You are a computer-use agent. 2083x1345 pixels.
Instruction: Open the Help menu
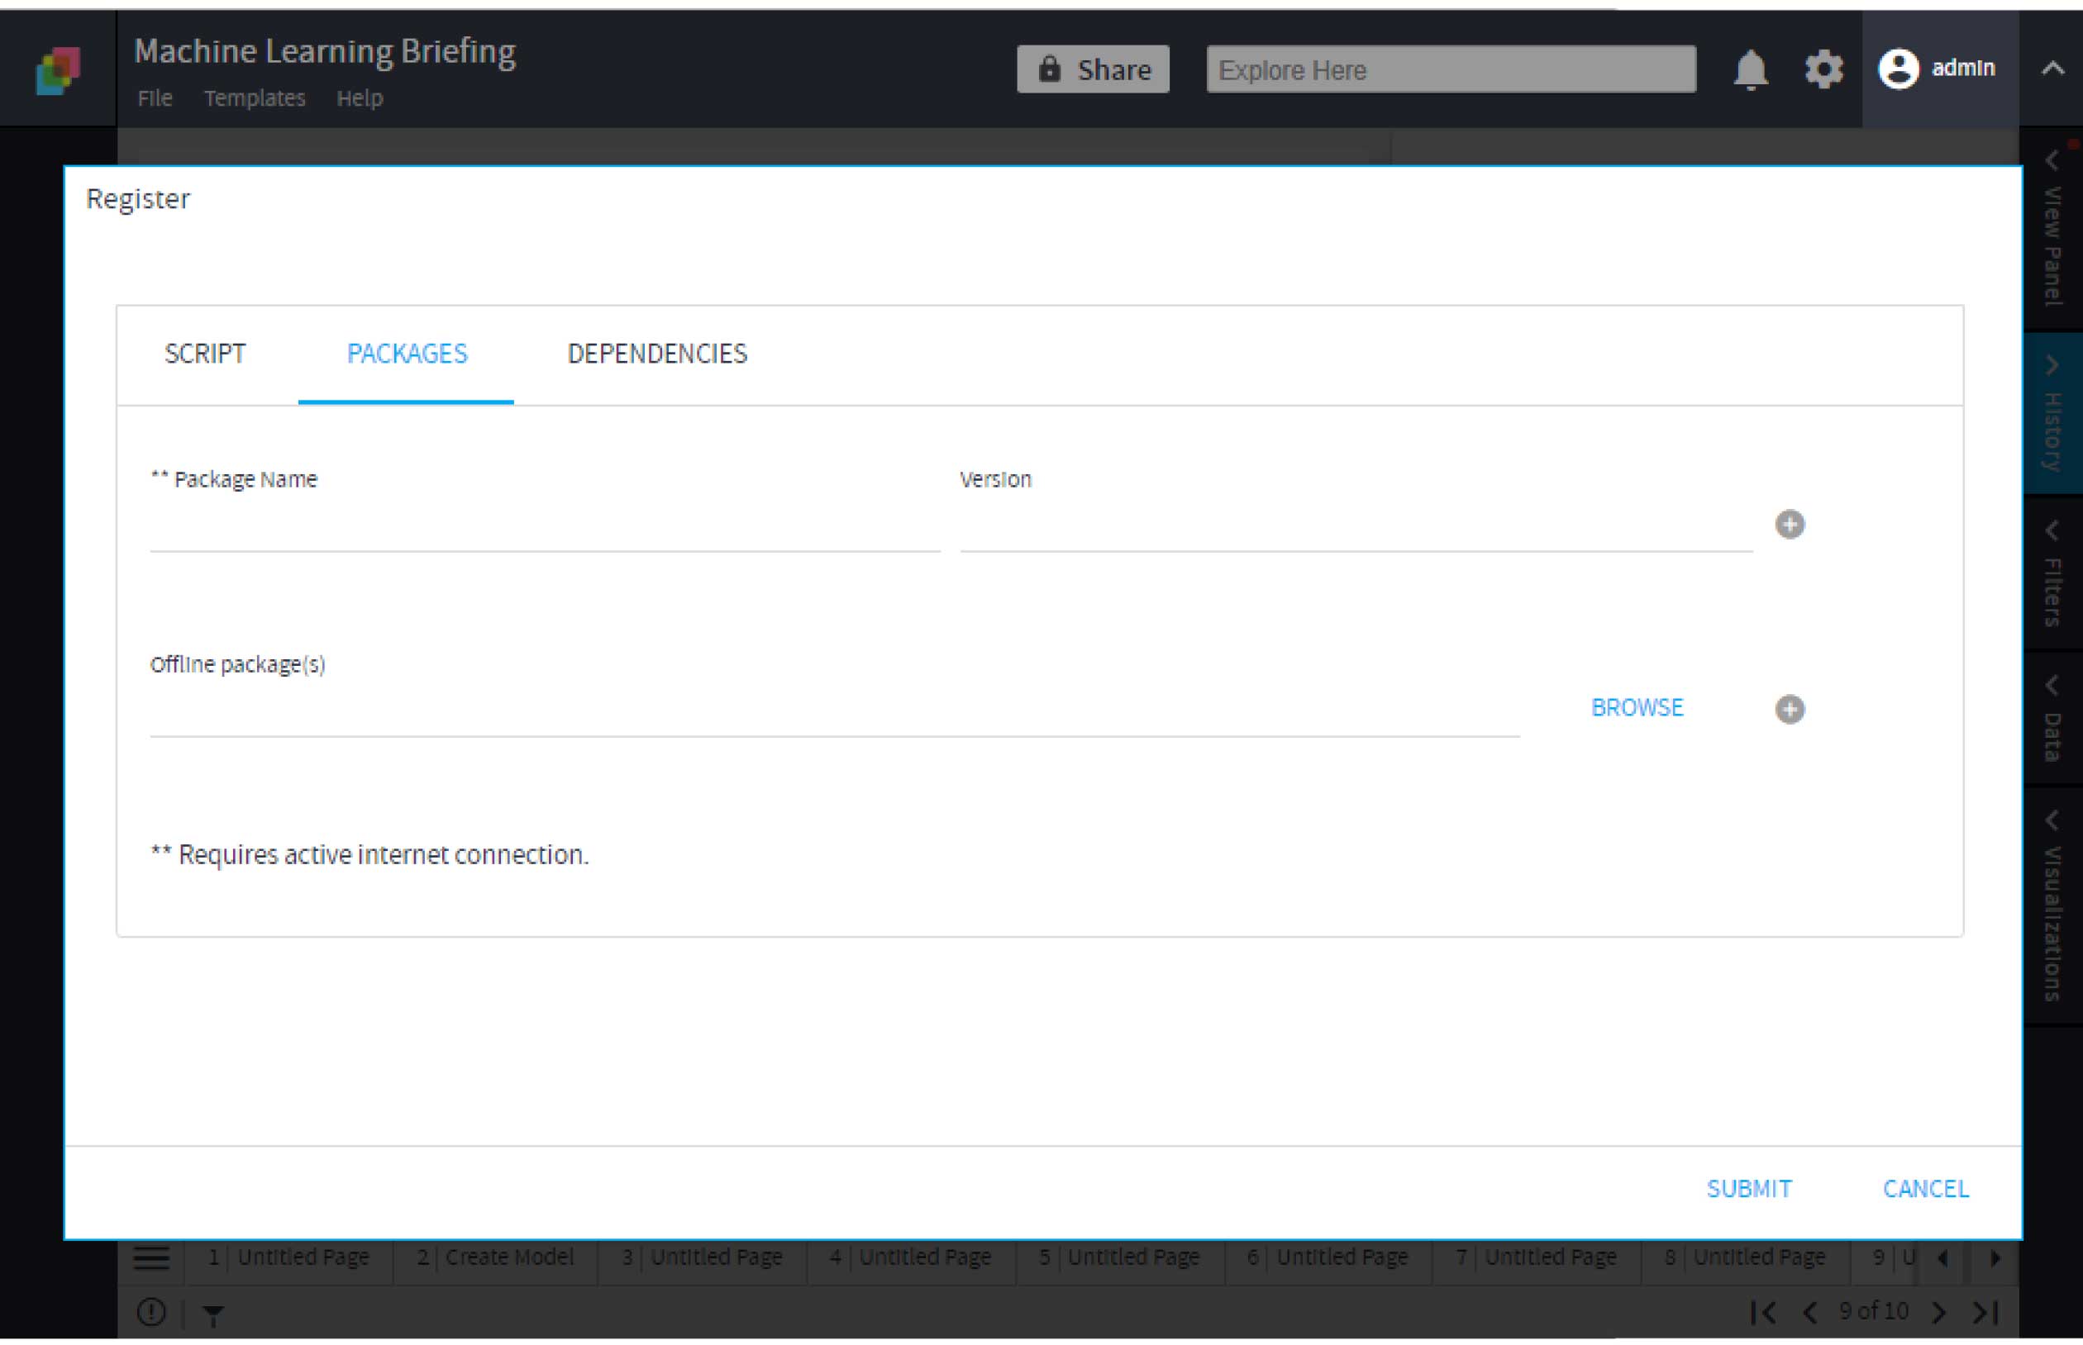click(x=359, y=97)
